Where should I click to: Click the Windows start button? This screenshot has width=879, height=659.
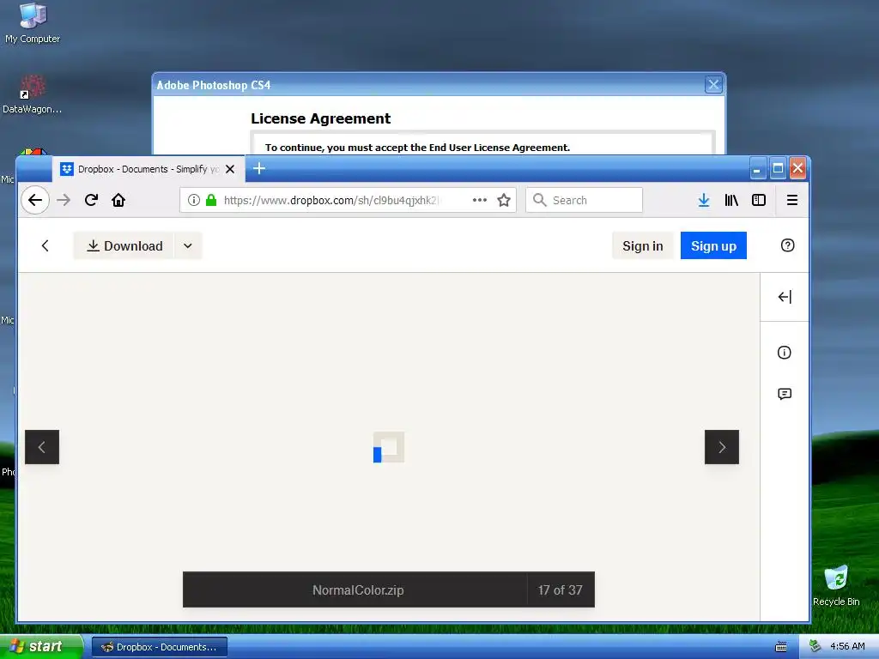[x=41, y=647]
